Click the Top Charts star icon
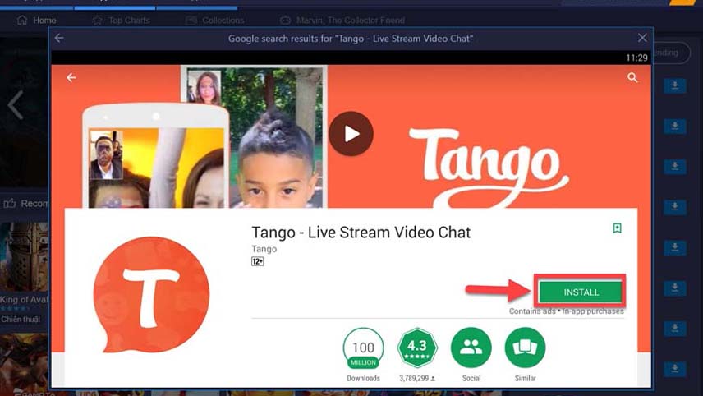The width and height of the screenshot is (703, 396). (x=97, y=21)
